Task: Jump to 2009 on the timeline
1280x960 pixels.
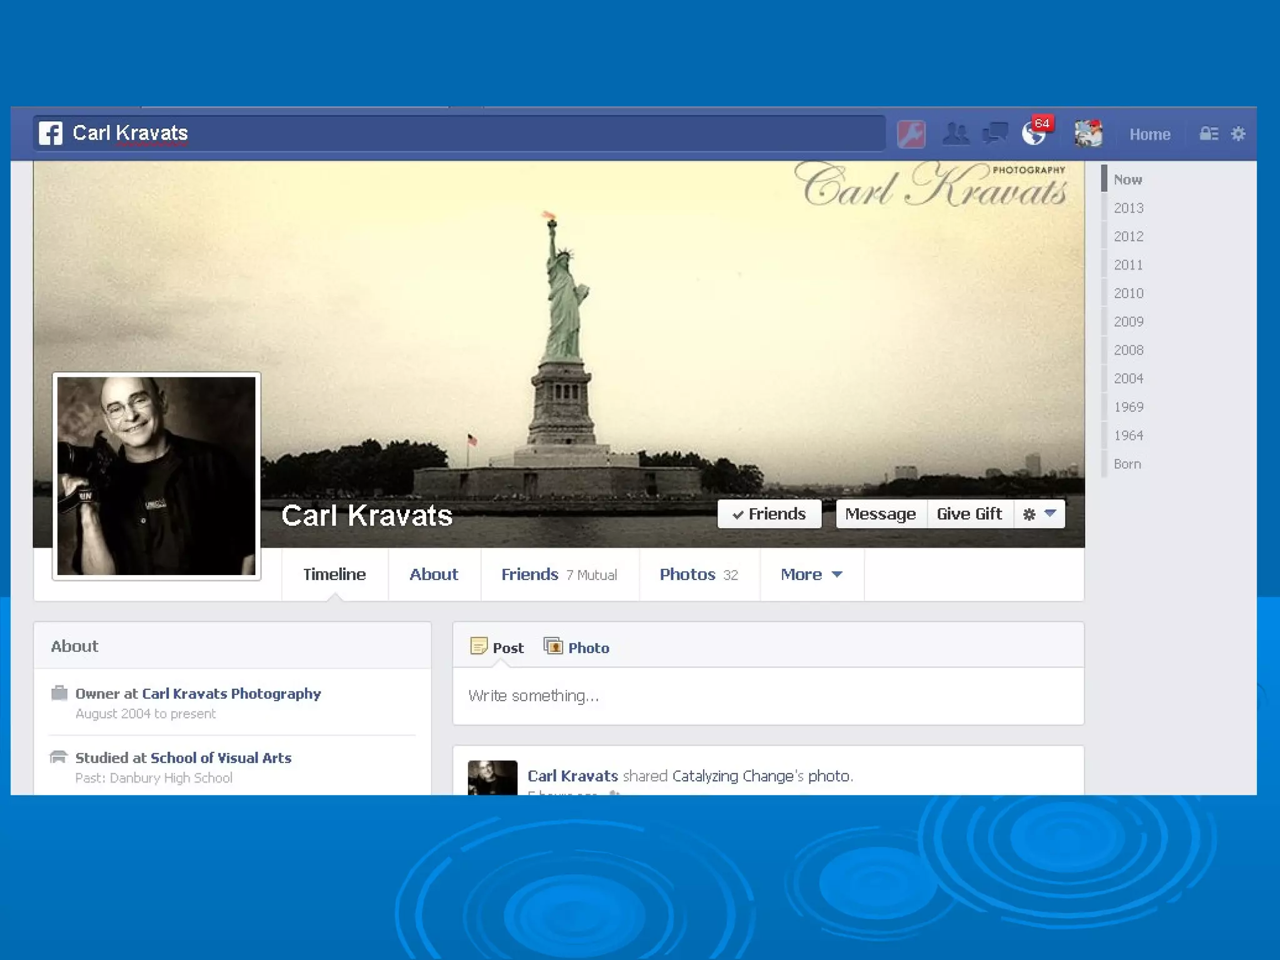Action: tap(1128, 322)
